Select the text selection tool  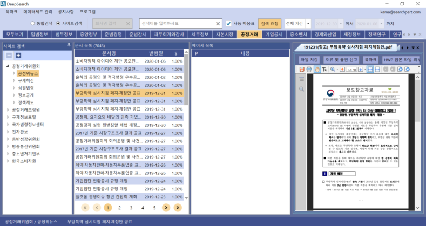(x=325, y=70)
